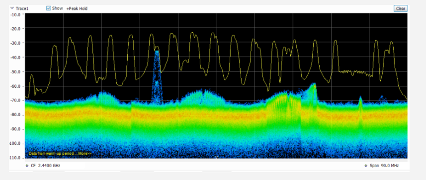Click the CF adjust icon

(x=27, y=165)
